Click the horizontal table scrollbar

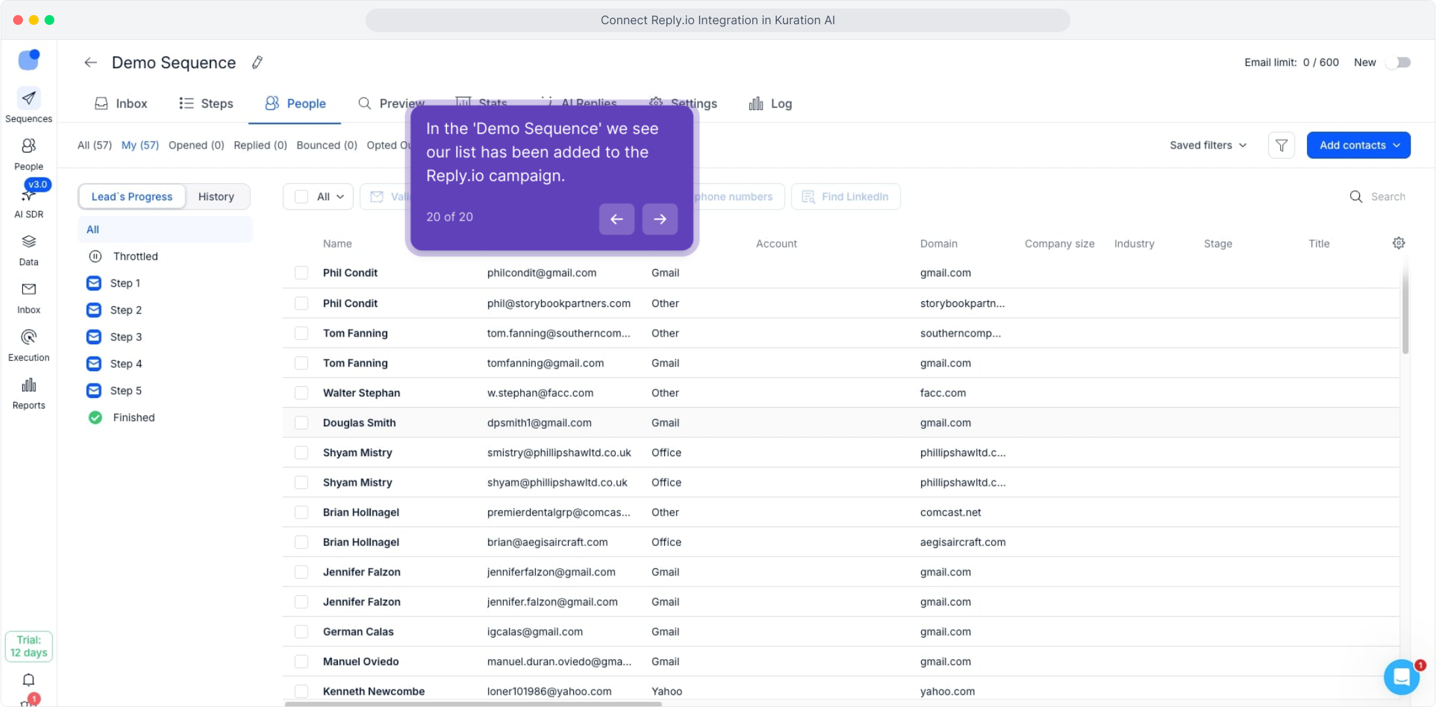coord(473,704)
